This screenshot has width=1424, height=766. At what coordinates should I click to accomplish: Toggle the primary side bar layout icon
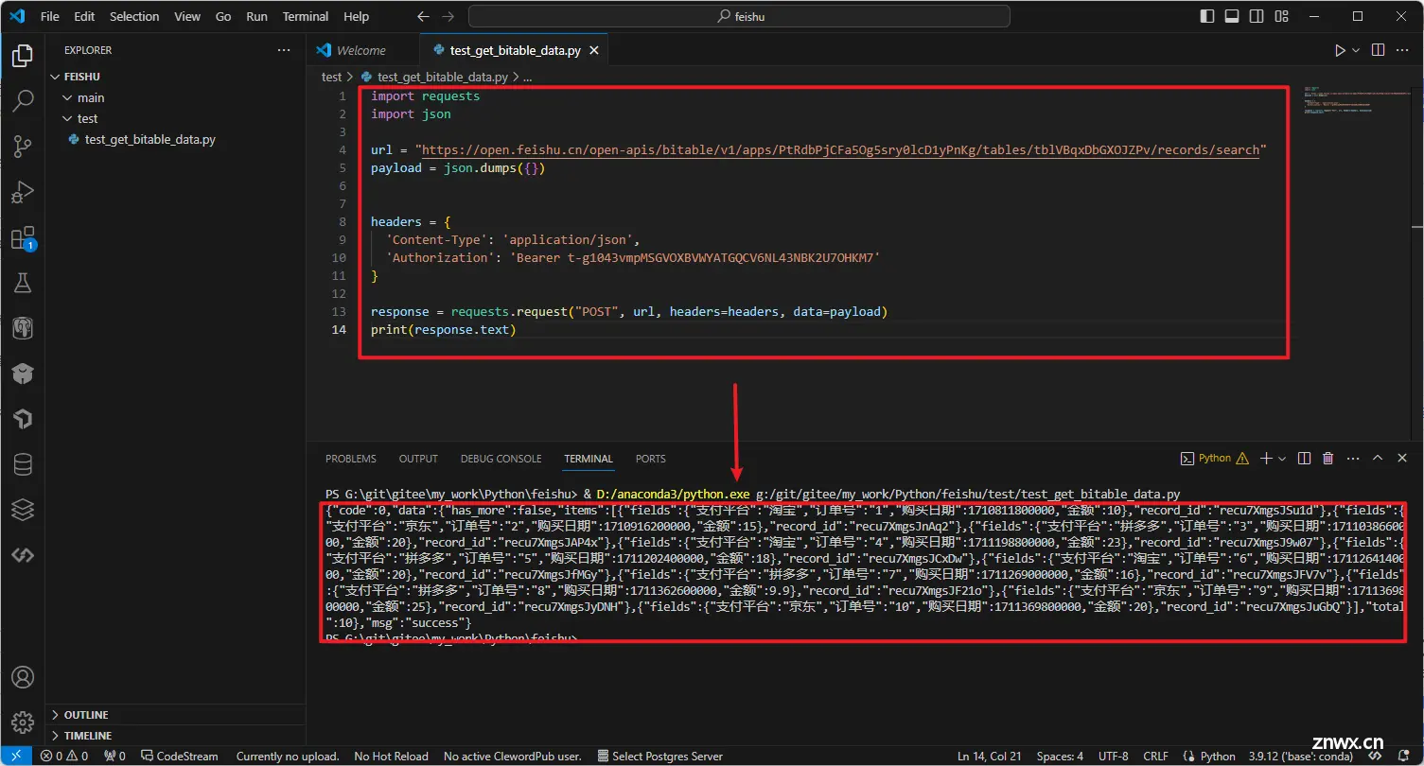click(x=1207, y=16)
